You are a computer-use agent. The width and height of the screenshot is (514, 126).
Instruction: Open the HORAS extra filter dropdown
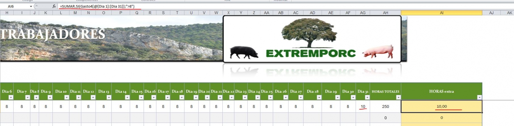(479, 97)
